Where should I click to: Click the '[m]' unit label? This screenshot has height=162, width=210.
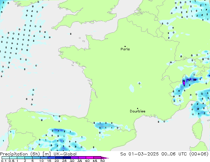[46, 154]
